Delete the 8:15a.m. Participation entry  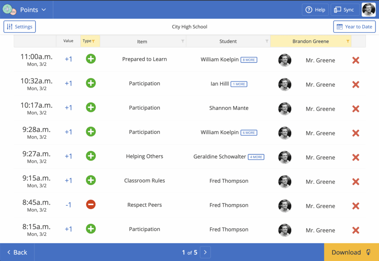[356, 230]
